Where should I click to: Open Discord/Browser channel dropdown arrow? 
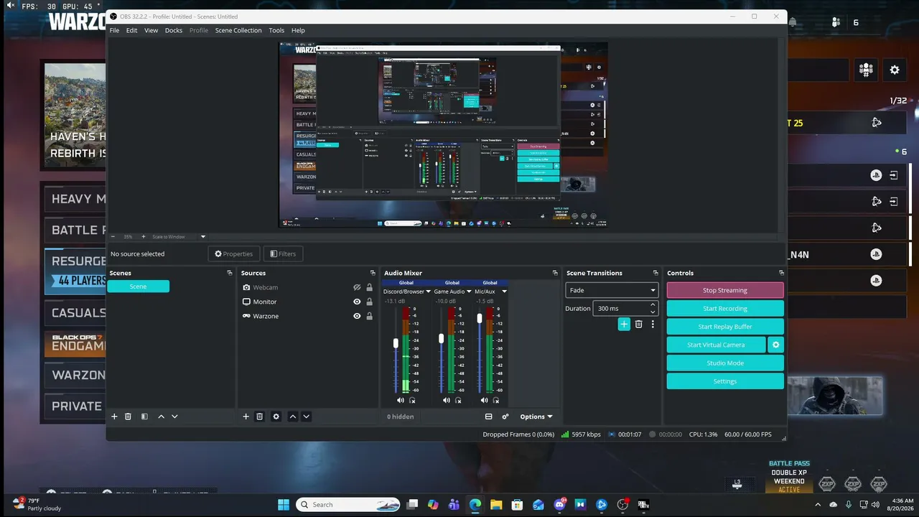(428, 292)
